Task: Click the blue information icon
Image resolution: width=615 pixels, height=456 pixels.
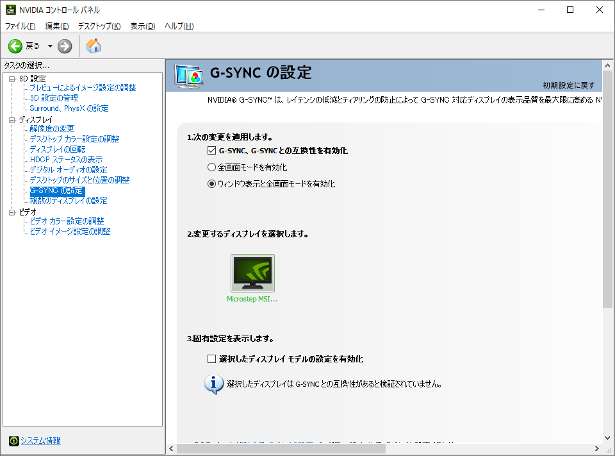Action: (x=214, y=384)
